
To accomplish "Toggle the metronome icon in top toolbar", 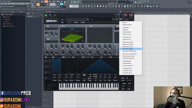I will click(x=38, y=1).
